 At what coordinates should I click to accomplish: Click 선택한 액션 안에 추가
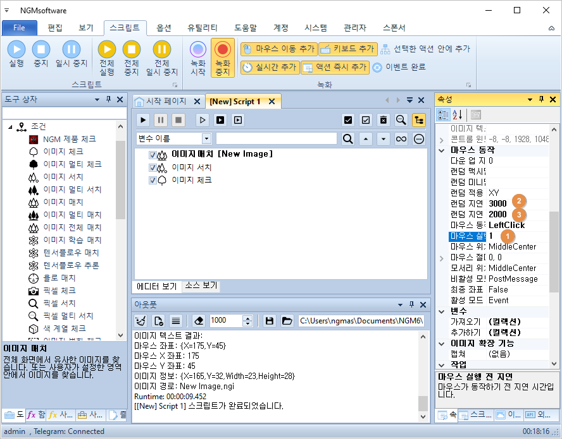point(425,49)
